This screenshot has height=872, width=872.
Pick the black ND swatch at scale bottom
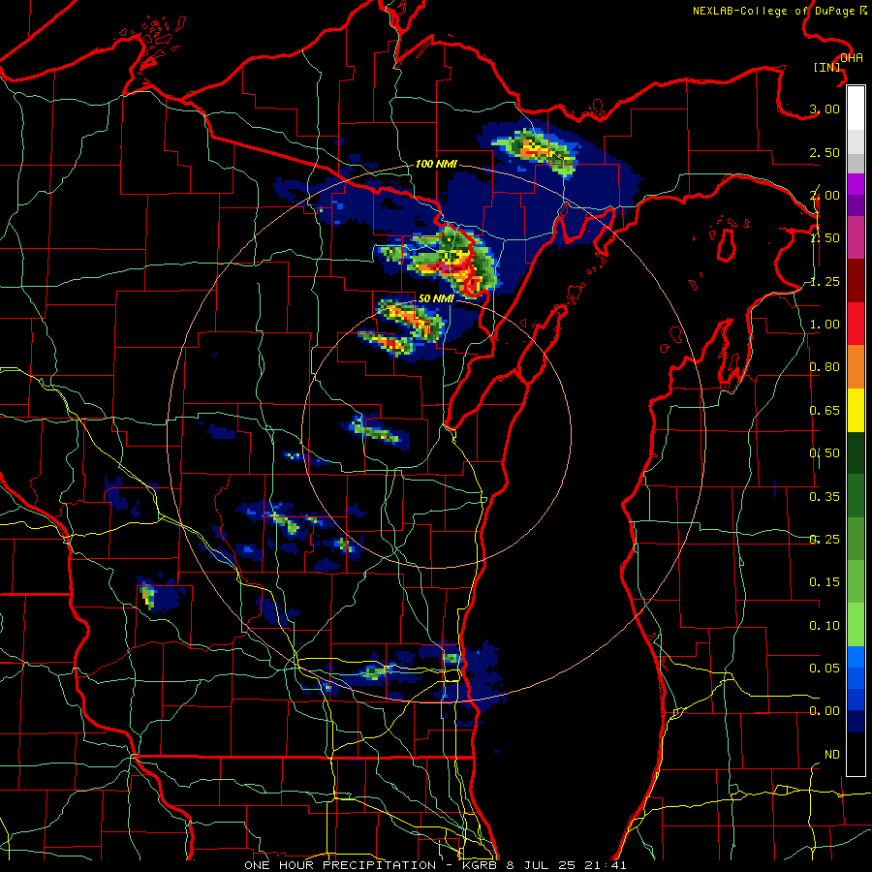click(x=856, y=754)
